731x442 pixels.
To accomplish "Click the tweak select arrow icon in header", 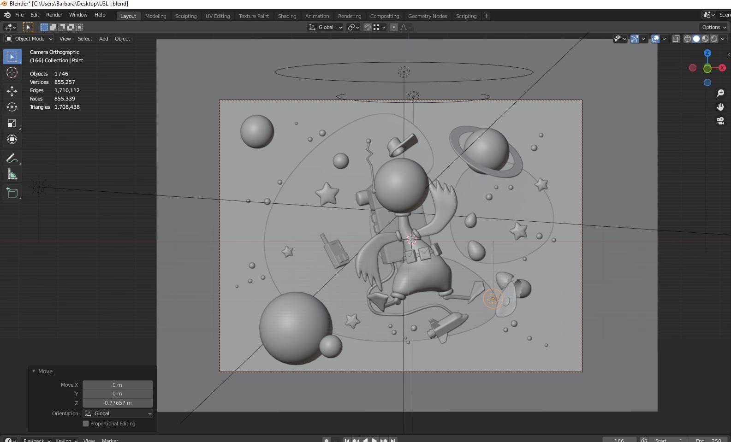I will tap(28, 27).
